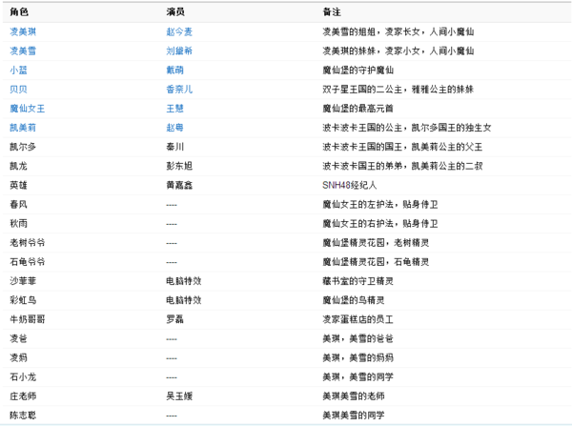Open actor link 赵今麦

179,31
